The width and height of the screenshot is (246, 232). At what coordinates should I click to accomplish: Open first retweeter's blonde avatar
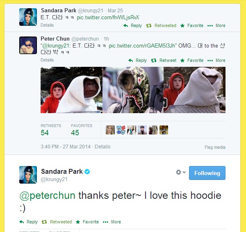pyautogui.click(x=110, y=130)
